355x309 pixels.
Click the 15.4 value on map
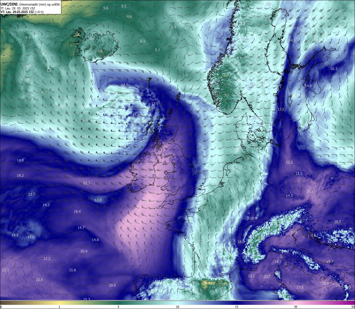coord(136,115)
